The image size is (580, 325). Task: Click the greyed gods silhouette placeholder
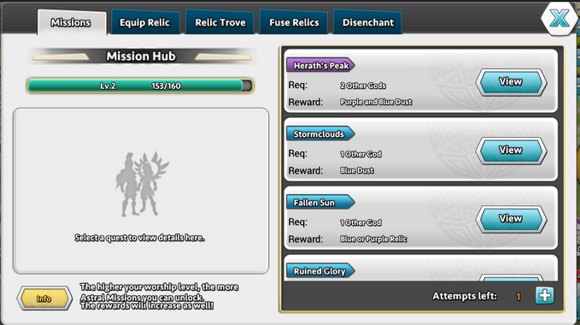141,184
